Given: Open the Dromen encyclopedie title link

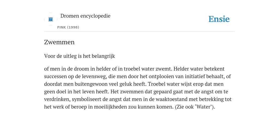Looking at the screenshot, I should pos(85,16).
